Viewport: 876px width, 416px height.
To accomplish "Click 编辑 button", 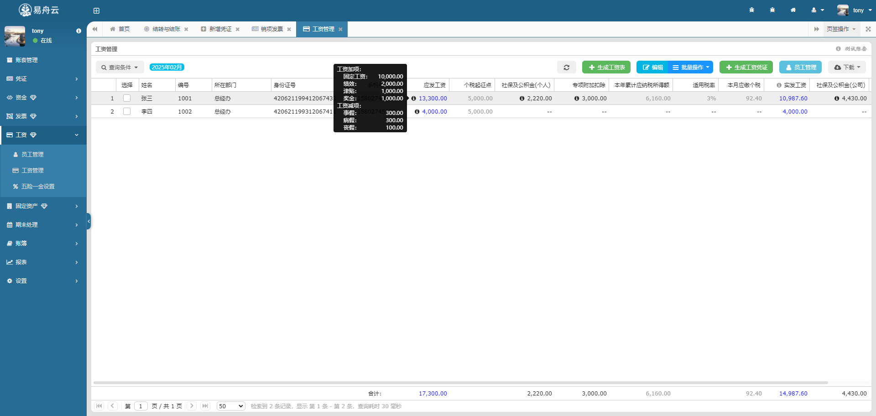I will pyautogui.click(x=652, y=67).
